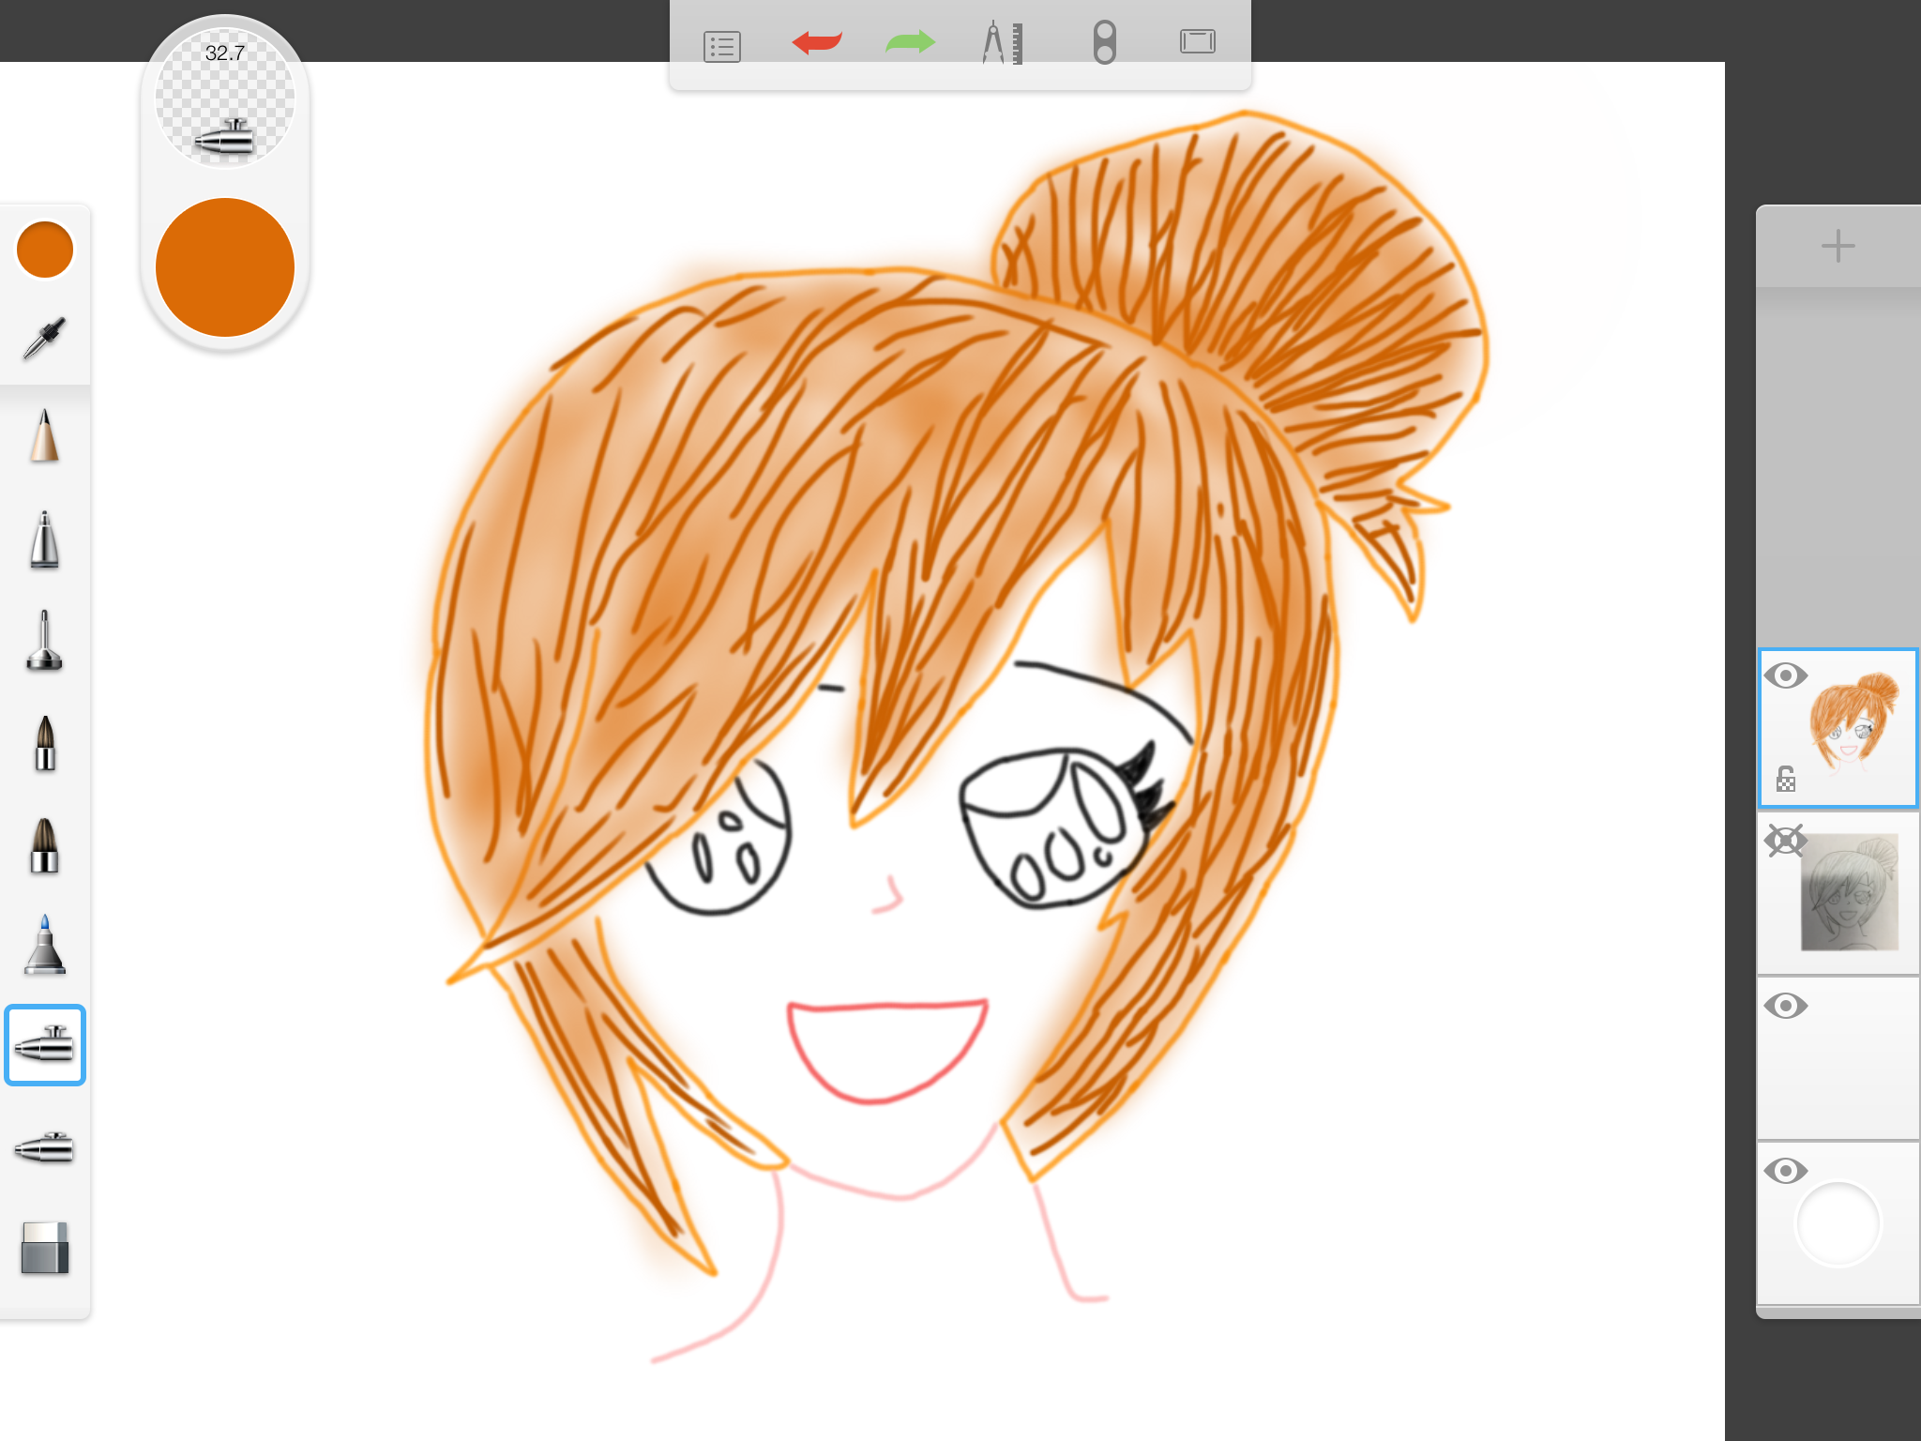Undo with the red arrow

point(816,42)
